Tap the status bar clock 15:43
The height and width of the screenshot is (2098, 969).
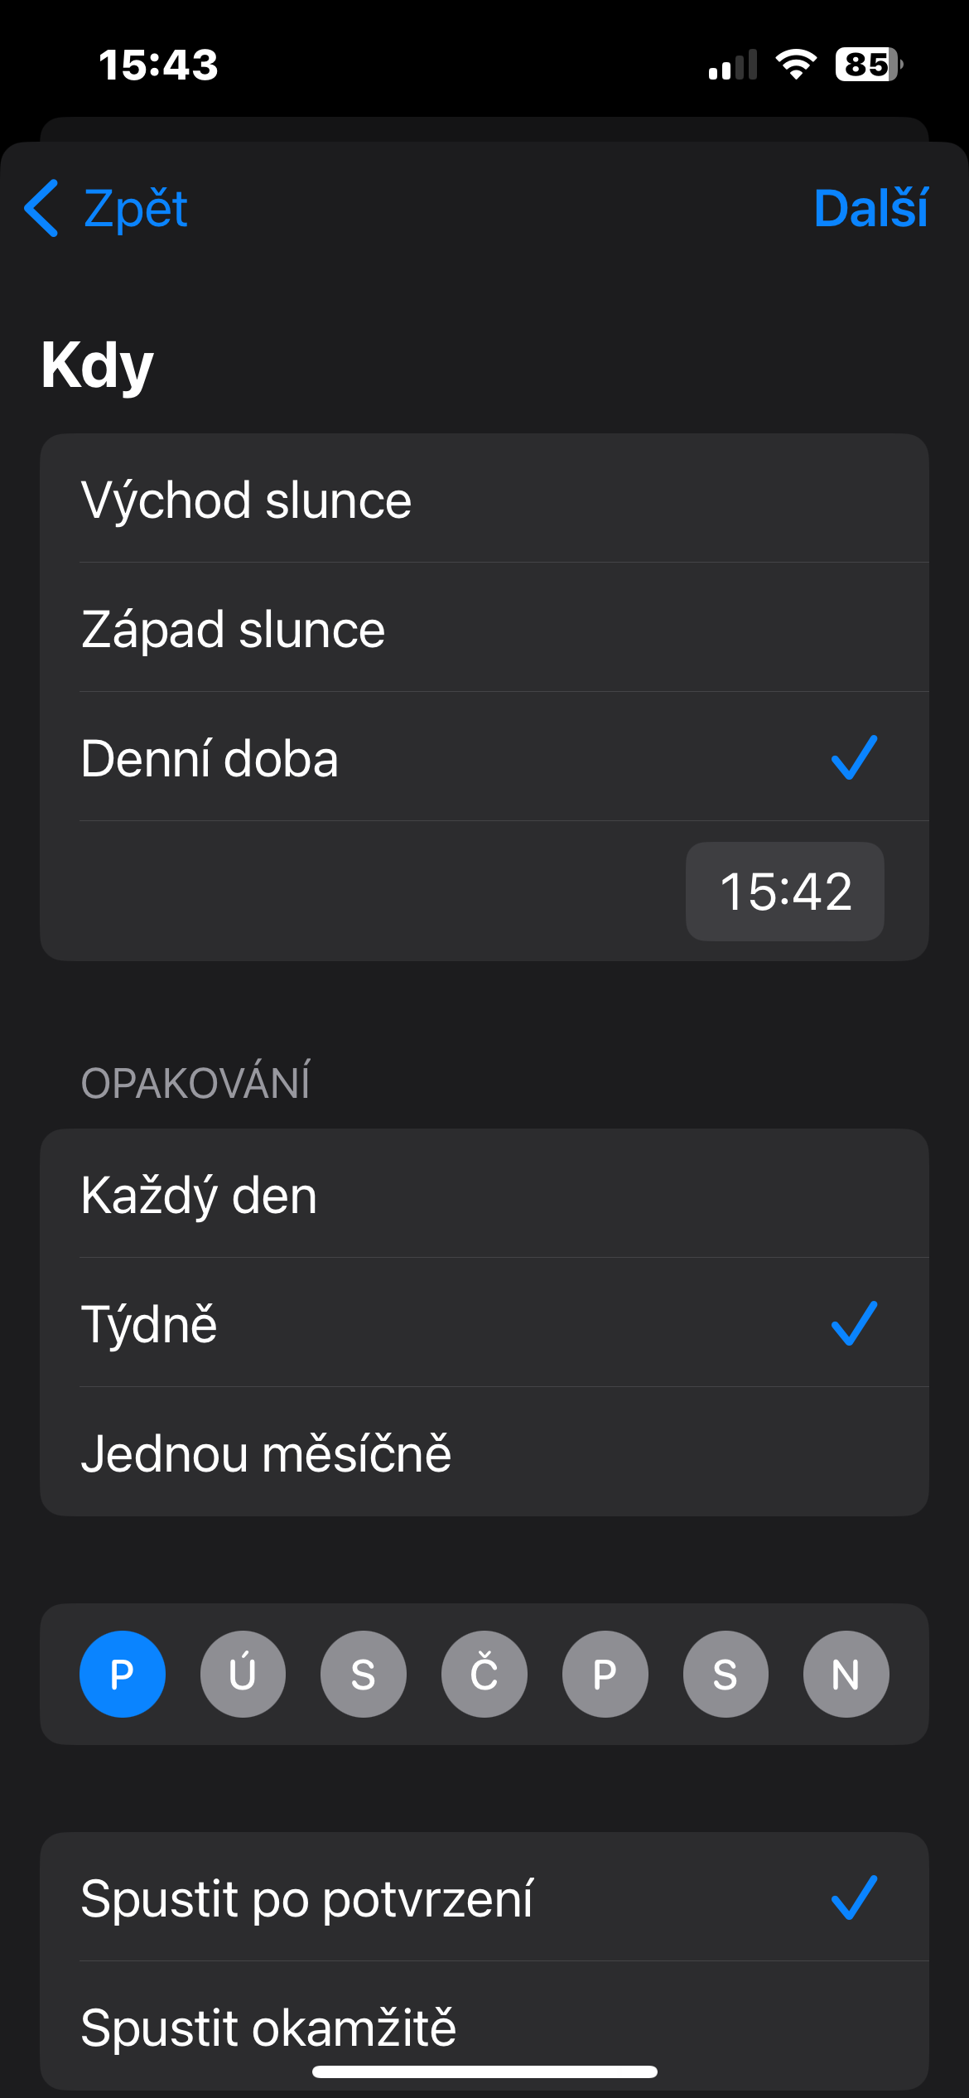(158, 65)
